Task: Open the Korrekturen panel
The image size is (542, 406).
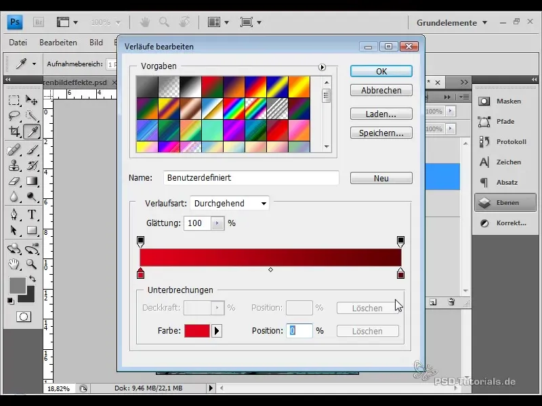Action: point(504,223)
